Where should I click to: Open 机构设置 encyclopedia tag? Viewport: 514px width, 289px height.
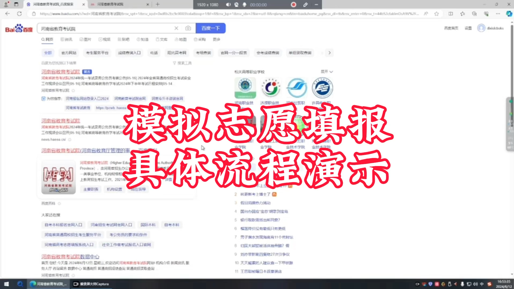[x=114, y=189]
